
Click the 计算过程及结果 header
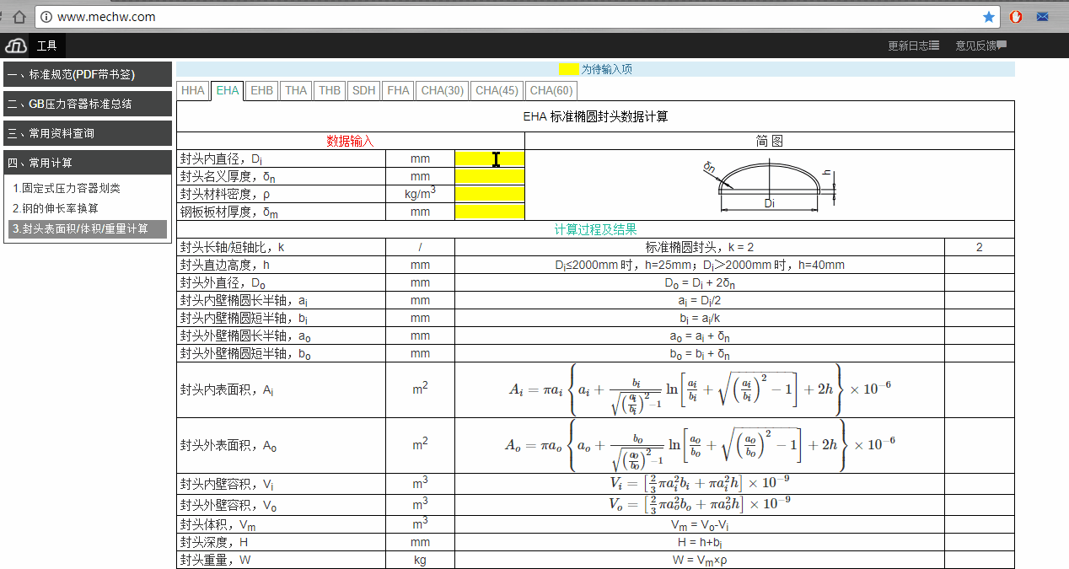[x=595, y=229]
